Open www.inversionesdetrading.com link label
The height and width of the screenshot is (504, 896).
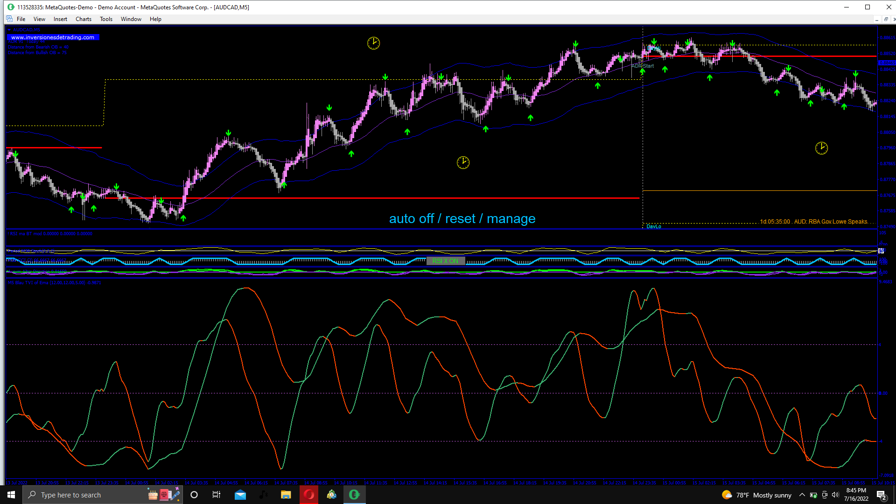coord(53,37)
